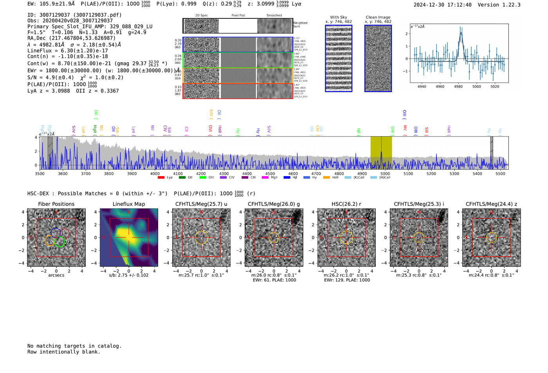Click the s/b: 2.75 +/- 0.102 caption
The height and width of the screenshot is (373, 548).
pyautogui.click(x=129, y=275)
